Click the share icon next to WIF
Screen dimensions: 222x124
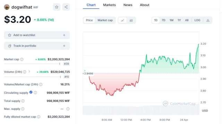pos(66,7)
